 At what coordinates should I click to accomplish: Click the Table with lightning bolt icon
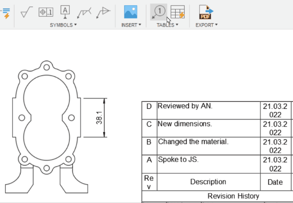coord(178,12)
